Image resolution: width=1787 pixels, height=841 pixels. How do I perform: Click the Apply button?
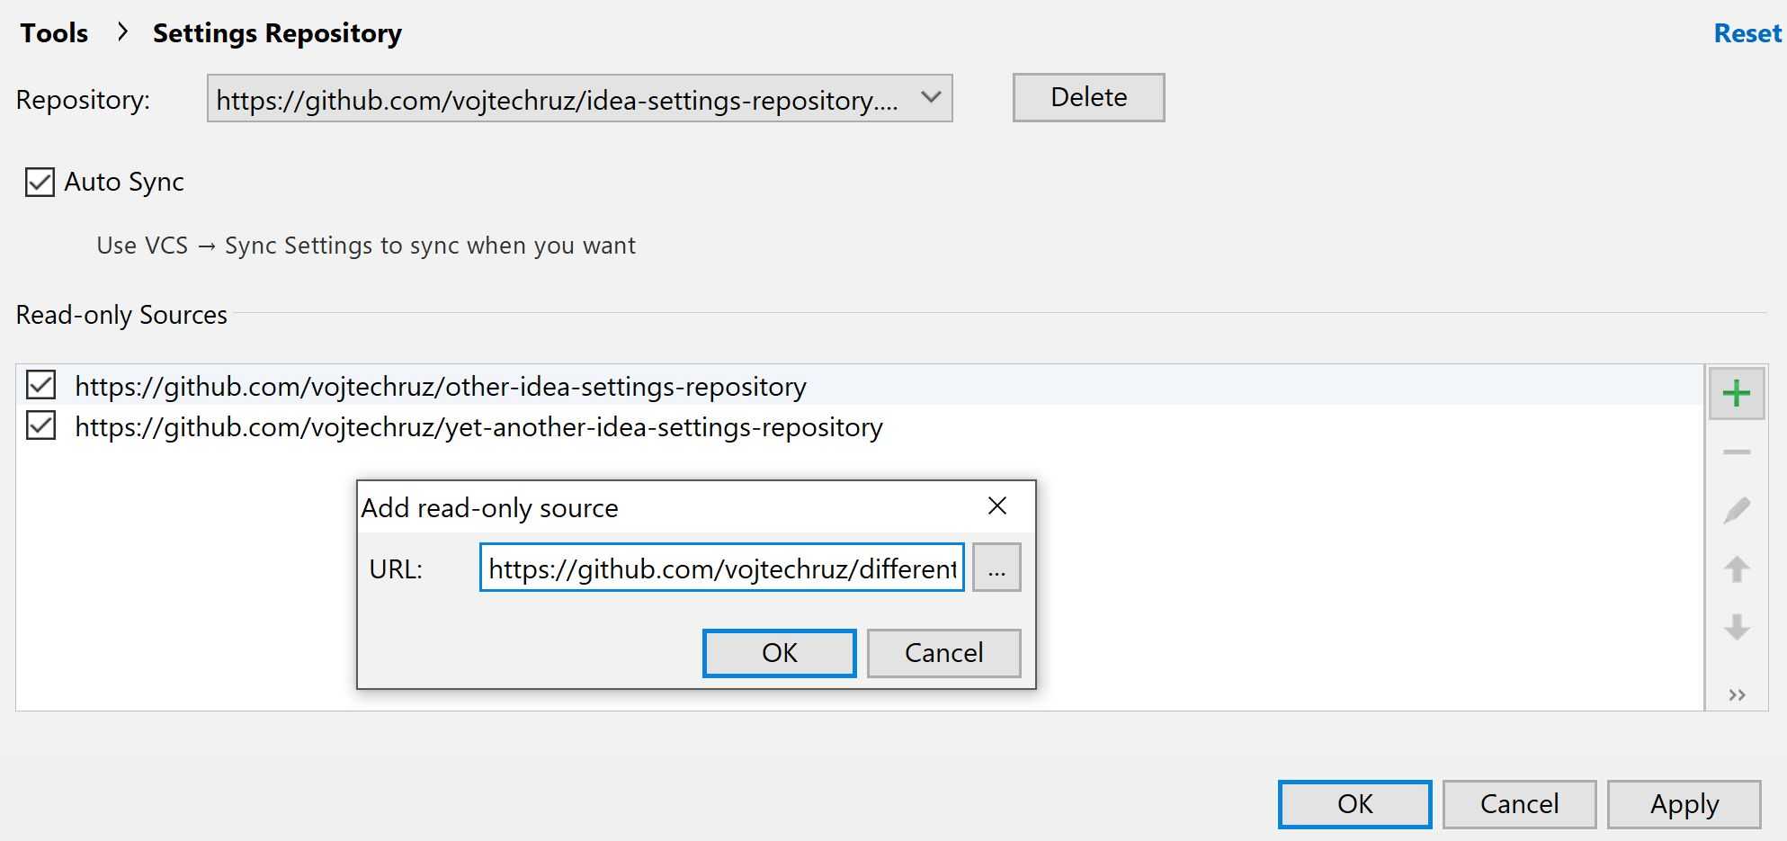[x=1684, y=804]
